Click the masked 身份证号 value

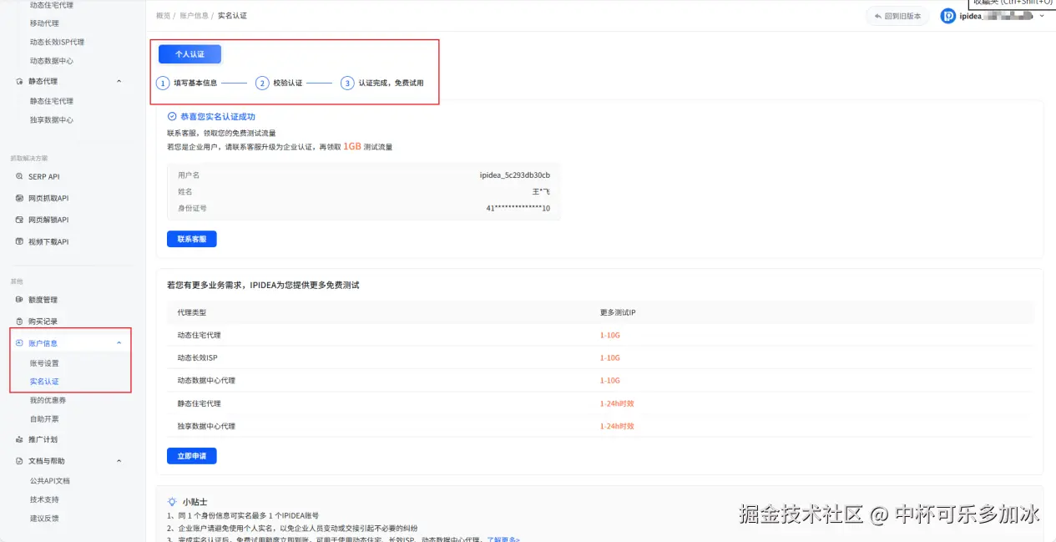(518, 208)
